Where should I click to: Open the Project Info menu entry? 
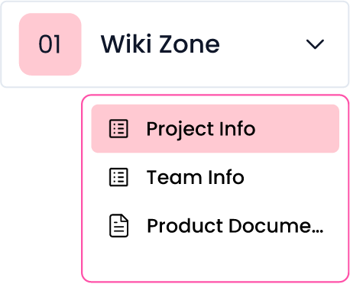pyautogui.click(x=216, y=128)
